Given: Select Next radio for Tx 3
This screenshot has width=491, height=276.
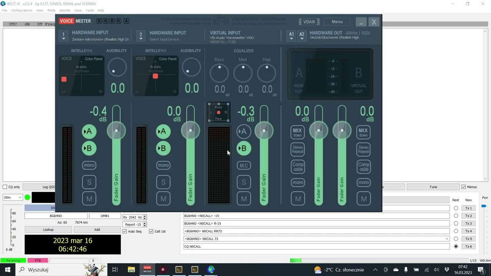Looking at the screenshot, I should (456, 223).
